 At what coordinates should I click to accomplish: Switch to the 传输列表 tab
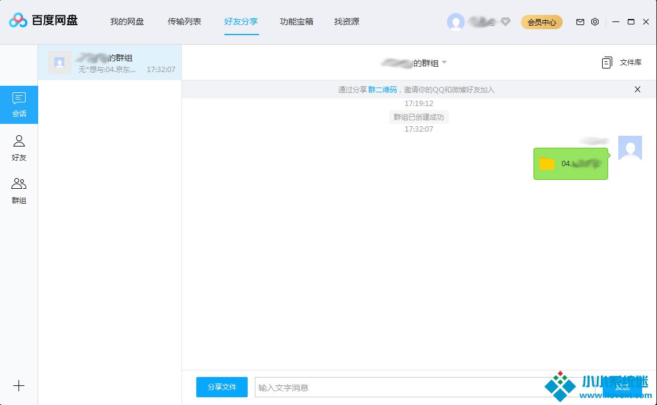click(x=184, y=22)
